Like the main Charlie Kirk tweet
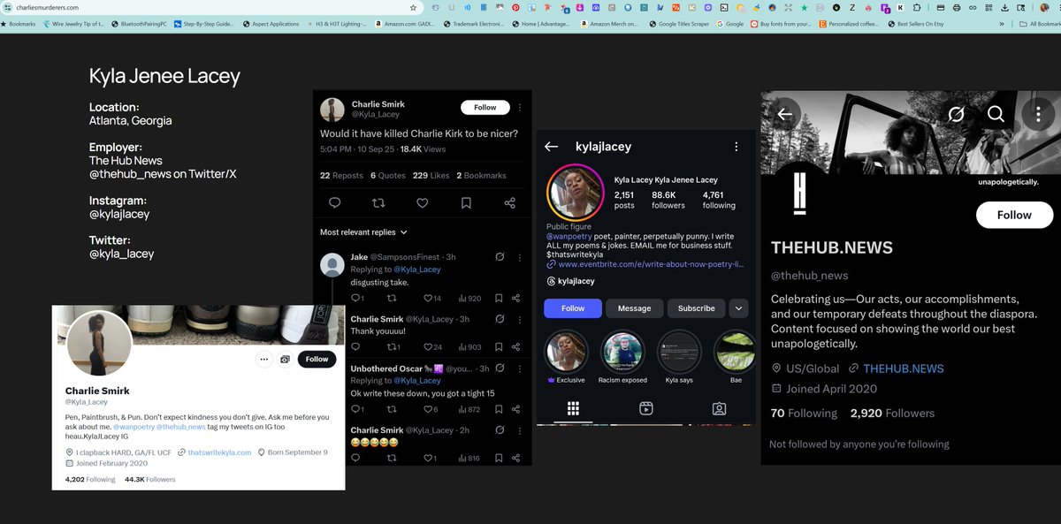 pos(423,203)
